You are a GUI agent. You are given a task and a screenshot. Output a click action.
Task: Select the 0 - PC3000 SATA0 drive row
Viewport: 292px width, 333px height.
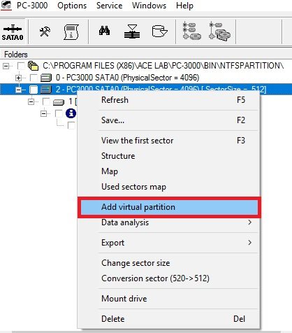127,78
